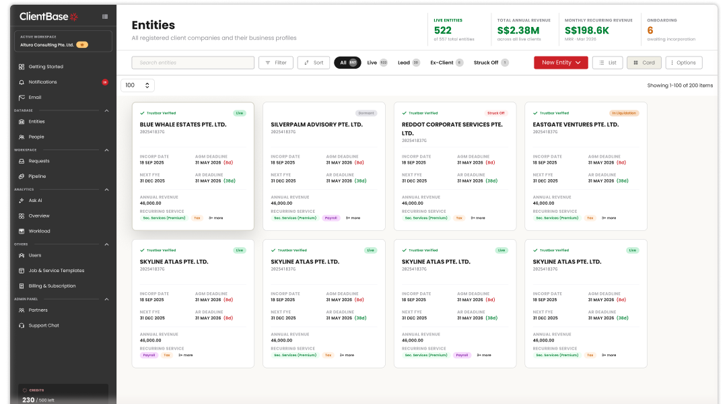Click the Credits 230 / 500 left indicator
Viewport: 727px width, 404px height.
pos(63,395)
